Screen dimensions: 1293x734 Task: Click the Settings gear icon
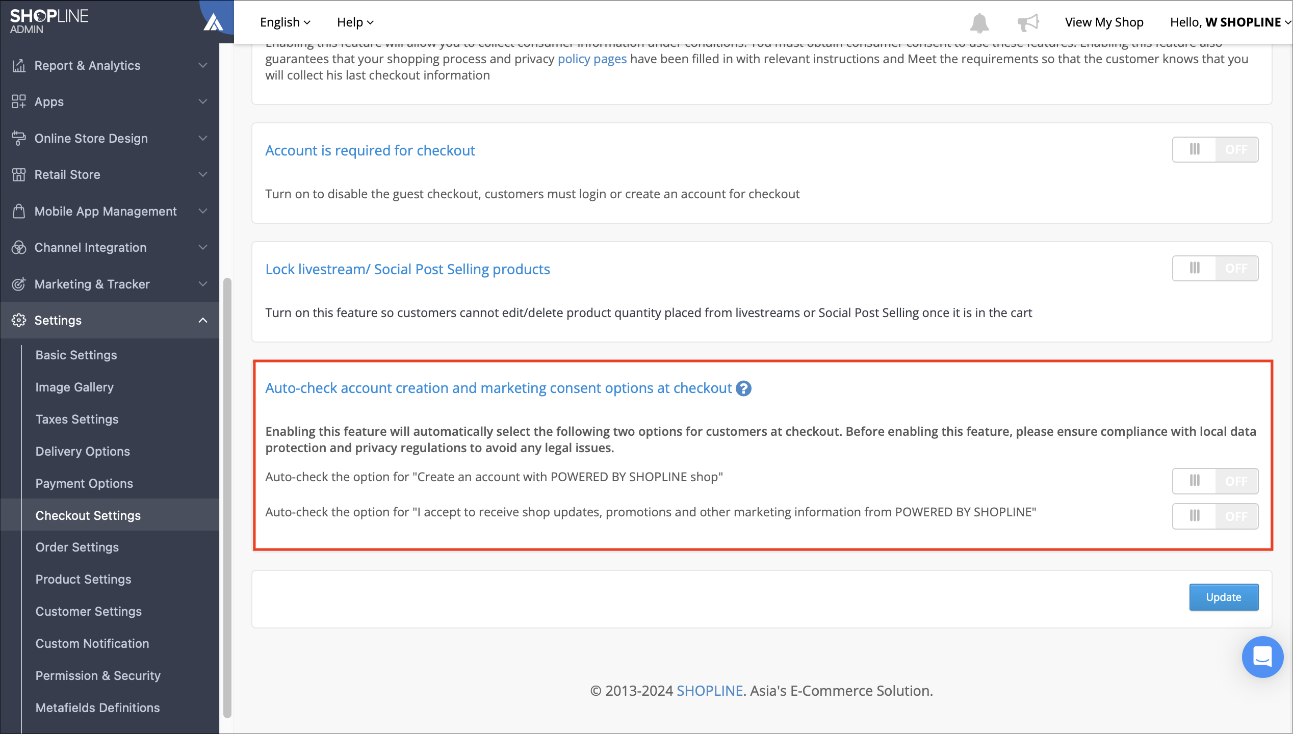click(19, 320)
